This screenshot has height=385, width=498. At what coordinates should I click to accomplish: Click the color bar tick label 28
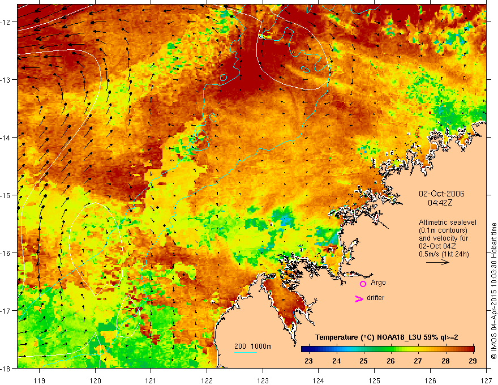pos(445,361)
